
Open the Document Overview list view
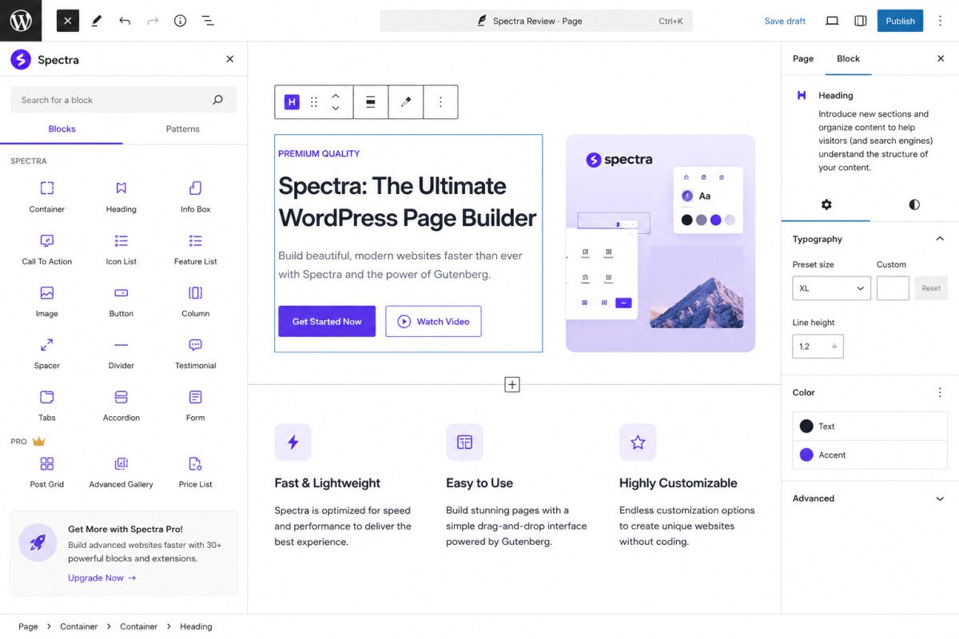208,21
